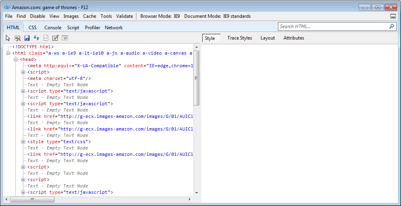Open the Cache menu
This screenshot has width=401, height=206.
[x=90, y=16]
